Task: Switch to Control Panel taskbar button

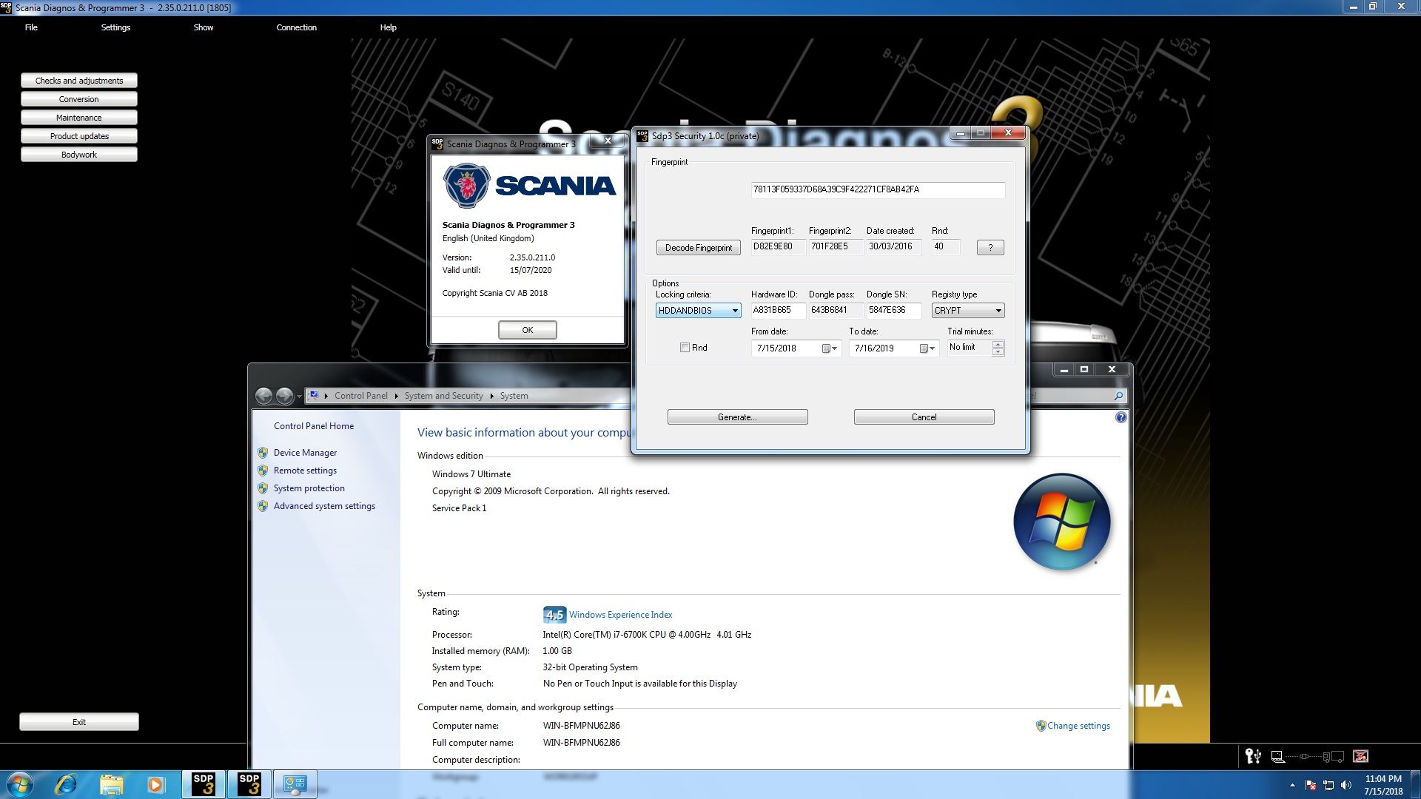Action: [295, 784]
